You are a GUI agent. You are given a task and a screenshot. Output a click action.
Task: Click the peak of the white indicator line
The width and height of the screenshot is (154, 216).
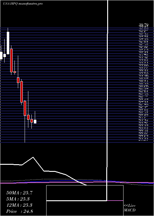pyautogui.click(x=33, y=157)
